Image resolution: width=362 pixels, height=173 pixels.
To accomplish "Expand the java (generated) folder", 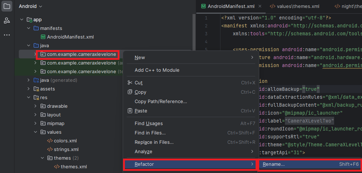I will point(28,80).
